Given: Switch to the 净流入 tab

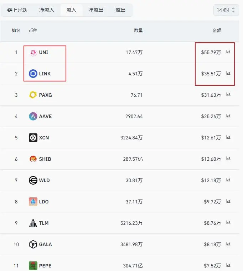Looking at the screenshot, I should click(x=47, y=10).
